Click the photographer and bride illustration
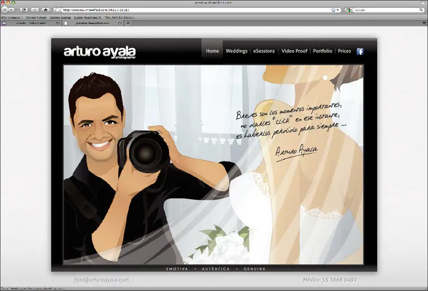The width and height of the screenshot is (428, 291). pos(213,164)
